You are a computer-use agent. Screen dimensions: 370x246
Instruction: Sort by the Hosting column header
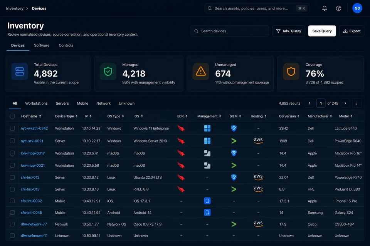point(258,116)
